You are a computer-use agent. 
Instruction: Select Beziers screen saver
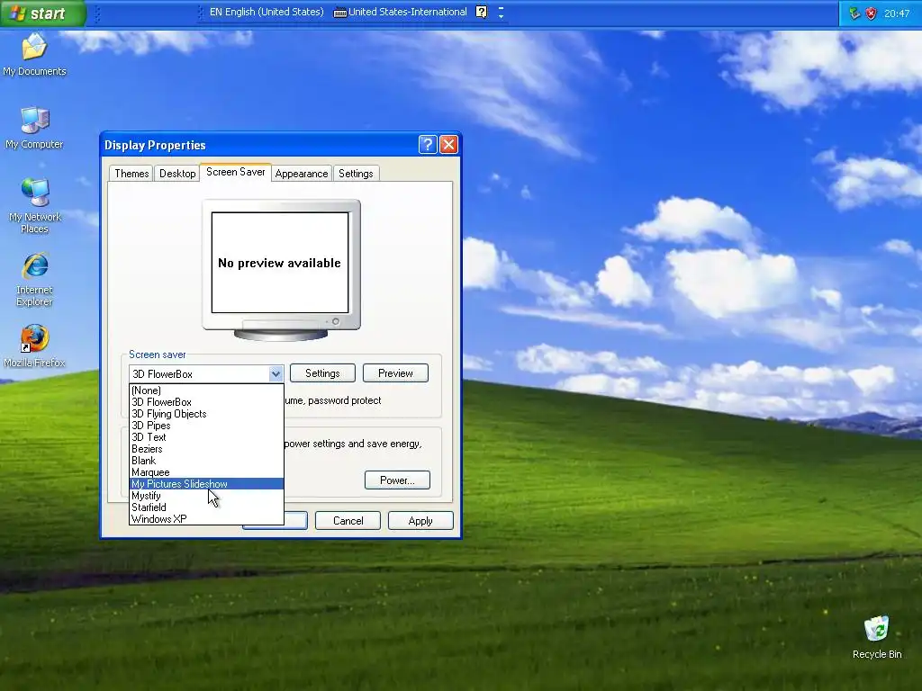click(x=206, y=449)
